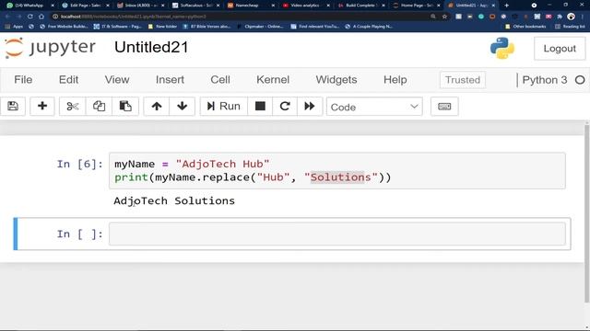590x331 pixels.
Task: Open New folder bookmark folder
Action: [x=162, y=27]
